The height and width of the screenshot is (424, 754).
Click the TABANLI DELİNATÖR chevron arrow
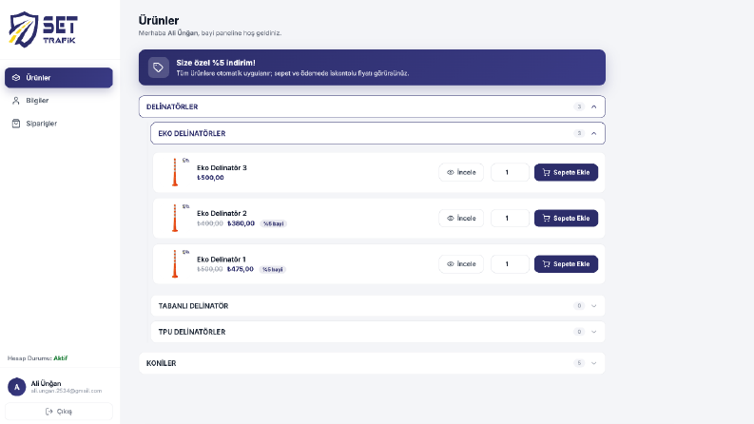coord(594,306)
